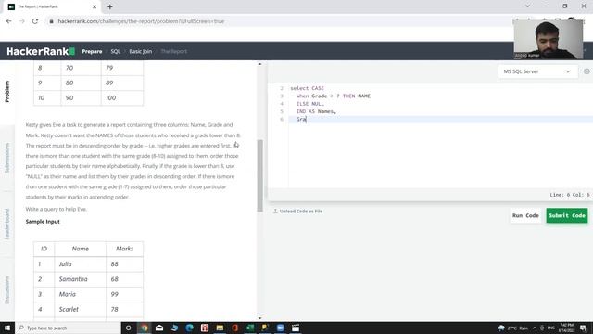Click the 'ID' column header

click(x=44, y=249)
